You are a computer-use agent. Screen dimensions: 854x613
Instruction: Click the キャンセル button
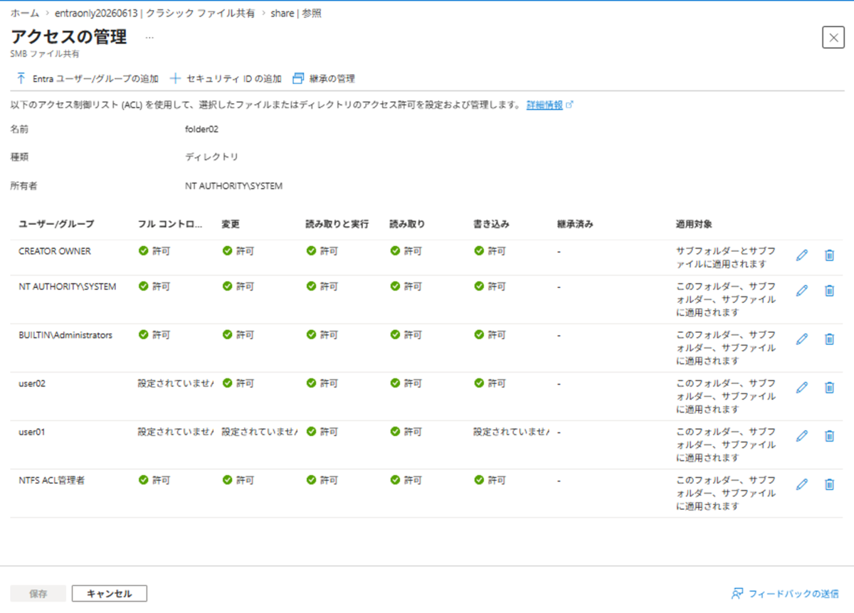110,593
